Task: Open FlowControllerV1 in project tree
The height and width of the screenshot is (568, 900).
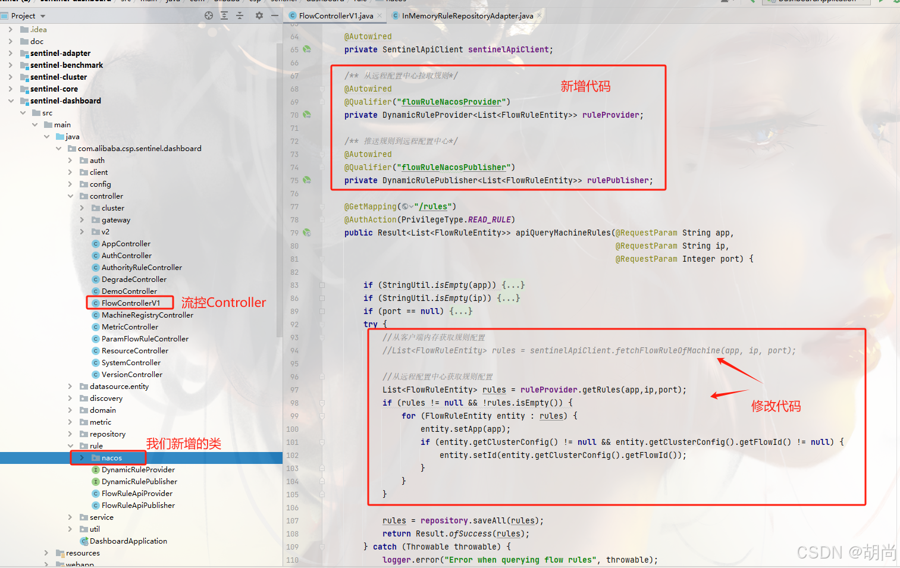Action: point(130,303)
